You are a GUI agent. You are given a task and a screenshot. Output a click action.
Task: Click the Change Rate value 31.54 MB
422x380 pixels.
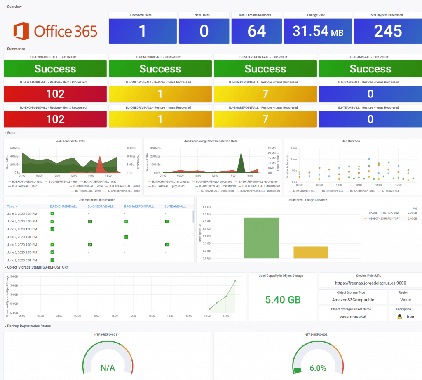point(318,31)
